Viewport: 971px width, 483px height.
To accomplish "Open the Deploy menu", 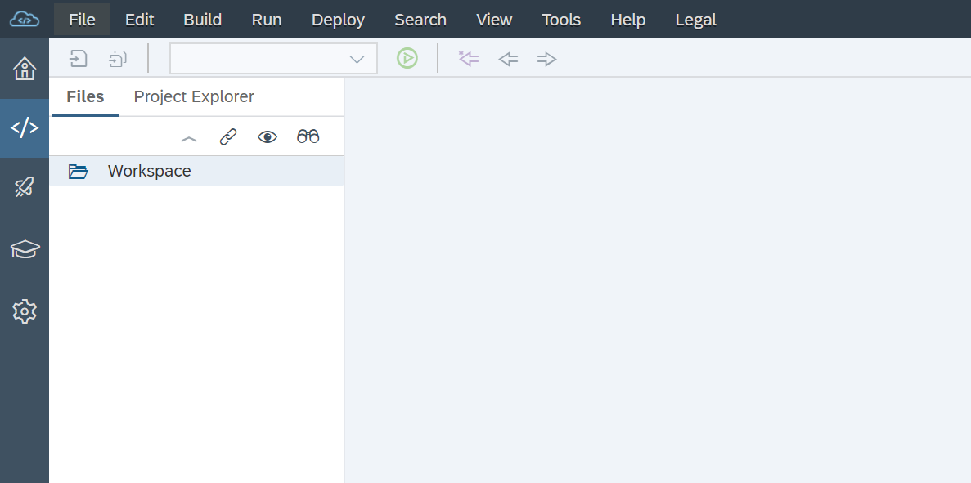I will click(x=338, y=20).
